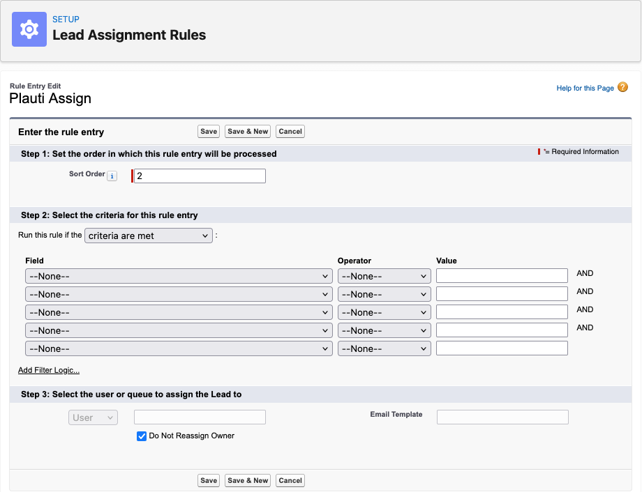Click the Email Template input field
642x492 pixels.
[503, 417]
